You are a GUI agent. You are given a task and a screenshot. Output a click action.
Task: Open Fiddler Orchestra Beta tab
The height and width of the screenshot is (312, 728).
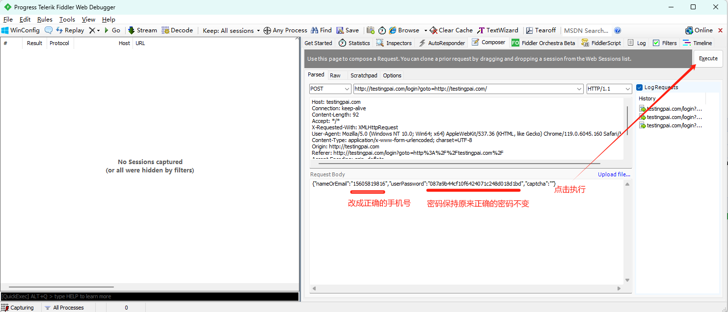coord(543,43)
